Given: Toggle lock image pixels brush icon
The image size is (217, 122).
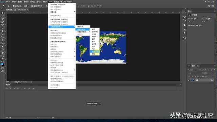Looking at the screenshot, I should [195, 77].
